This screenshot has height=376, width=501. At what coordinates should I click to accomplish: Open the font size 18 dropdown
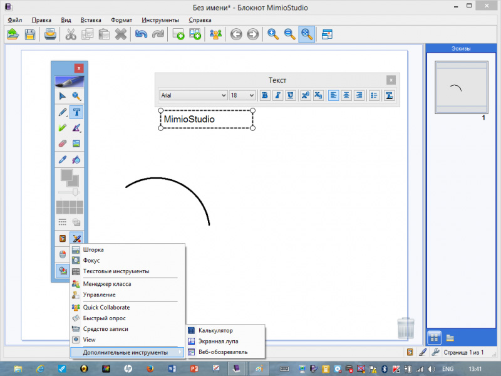pyautogui.click(x=242, y=95)
